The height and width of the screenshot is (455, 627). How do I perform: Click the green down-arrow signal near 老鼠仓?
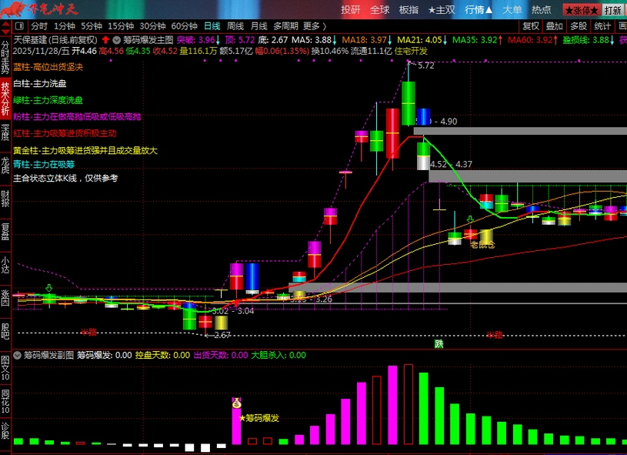(x=470, y=220)
